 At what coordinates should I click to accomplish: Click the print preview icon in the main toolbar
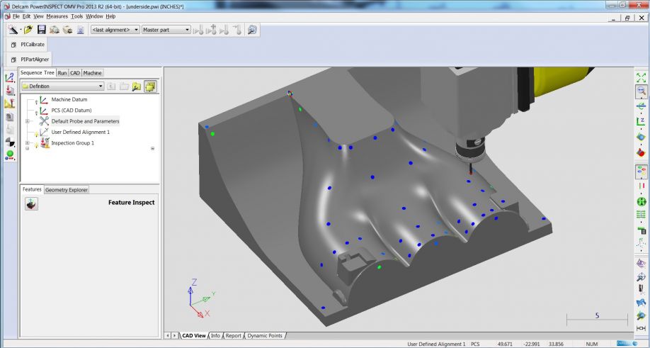55,30
